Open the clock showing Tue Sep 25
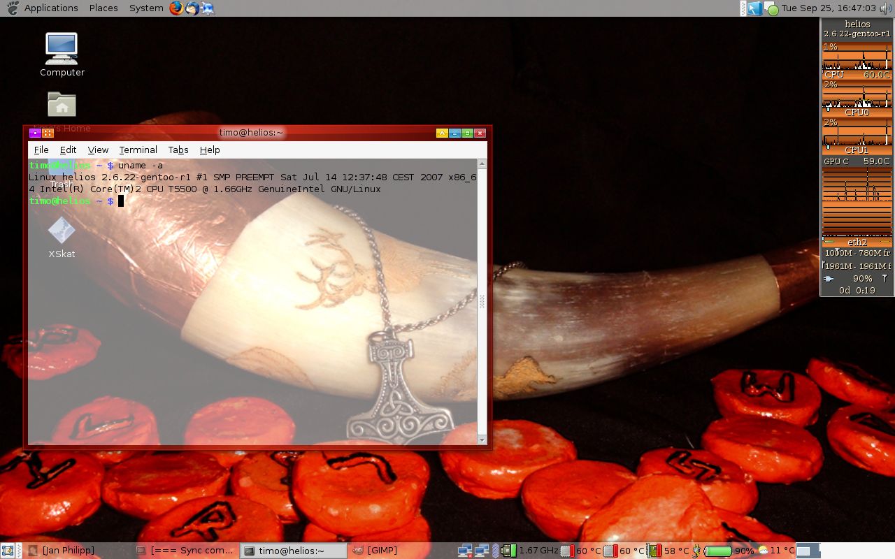The width and height of the screenshot is (895, 559). 829,8
